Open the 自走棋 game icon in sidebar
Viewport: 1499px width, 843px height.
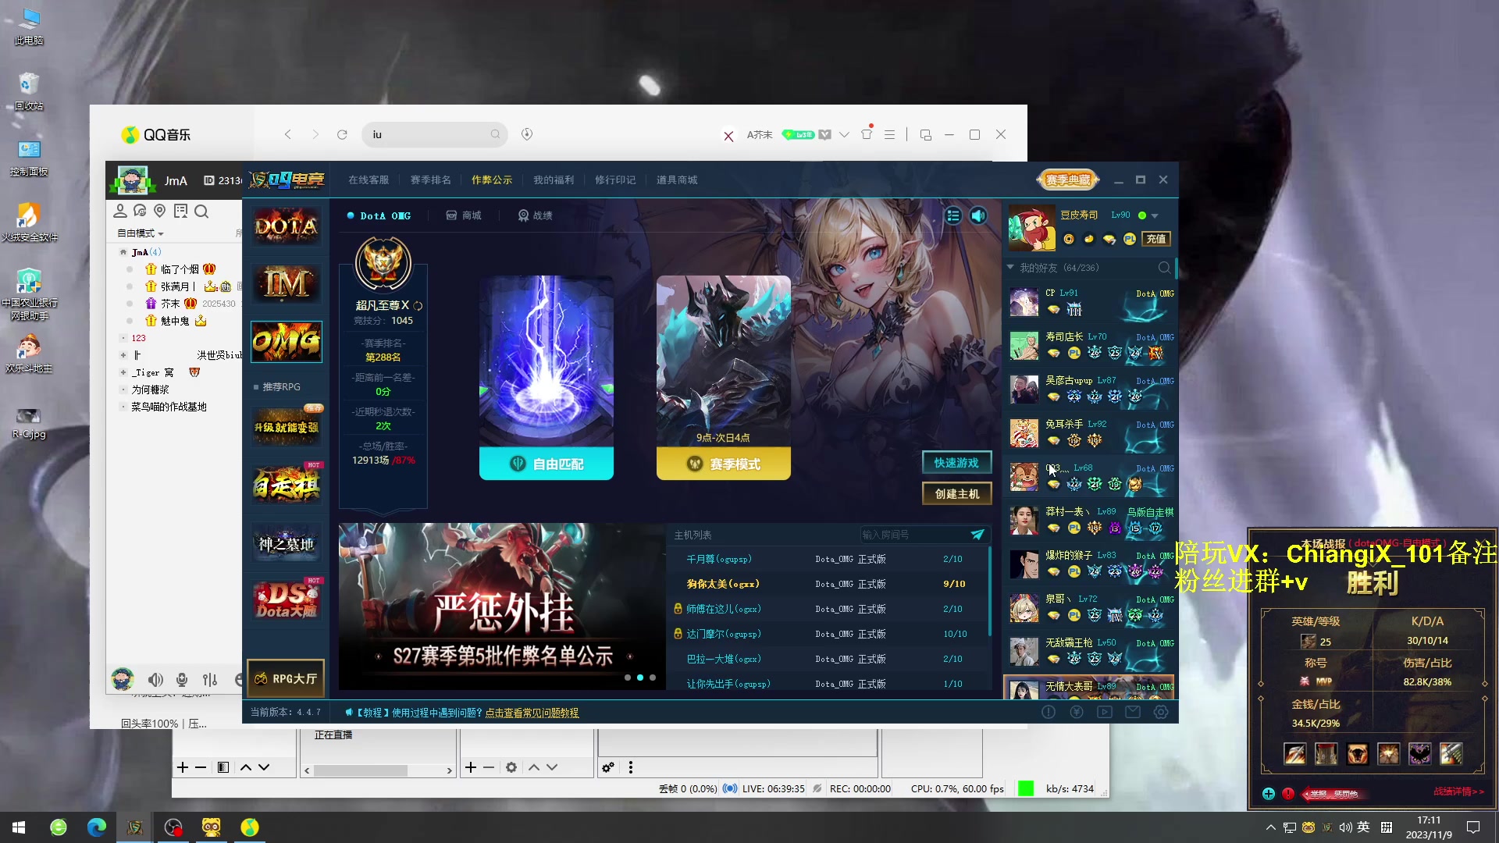click(286, 486)
